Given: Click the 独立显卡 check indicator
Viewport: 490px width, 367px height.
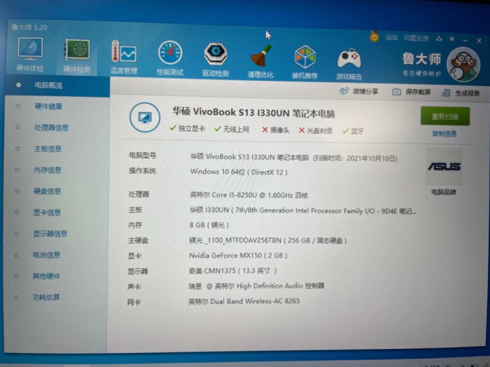Looking at the screenshot, I should (x=187, y=129).
